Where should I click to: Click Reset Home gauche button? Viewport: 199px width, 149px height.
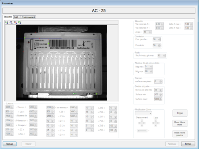(180, 134)
